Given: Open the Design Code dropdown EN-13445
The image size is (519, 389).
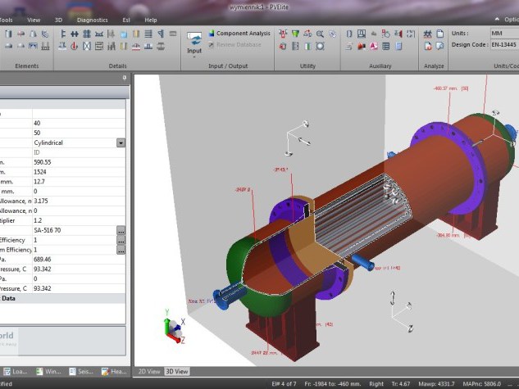Looking at the screenshot, I should (503, 45).
